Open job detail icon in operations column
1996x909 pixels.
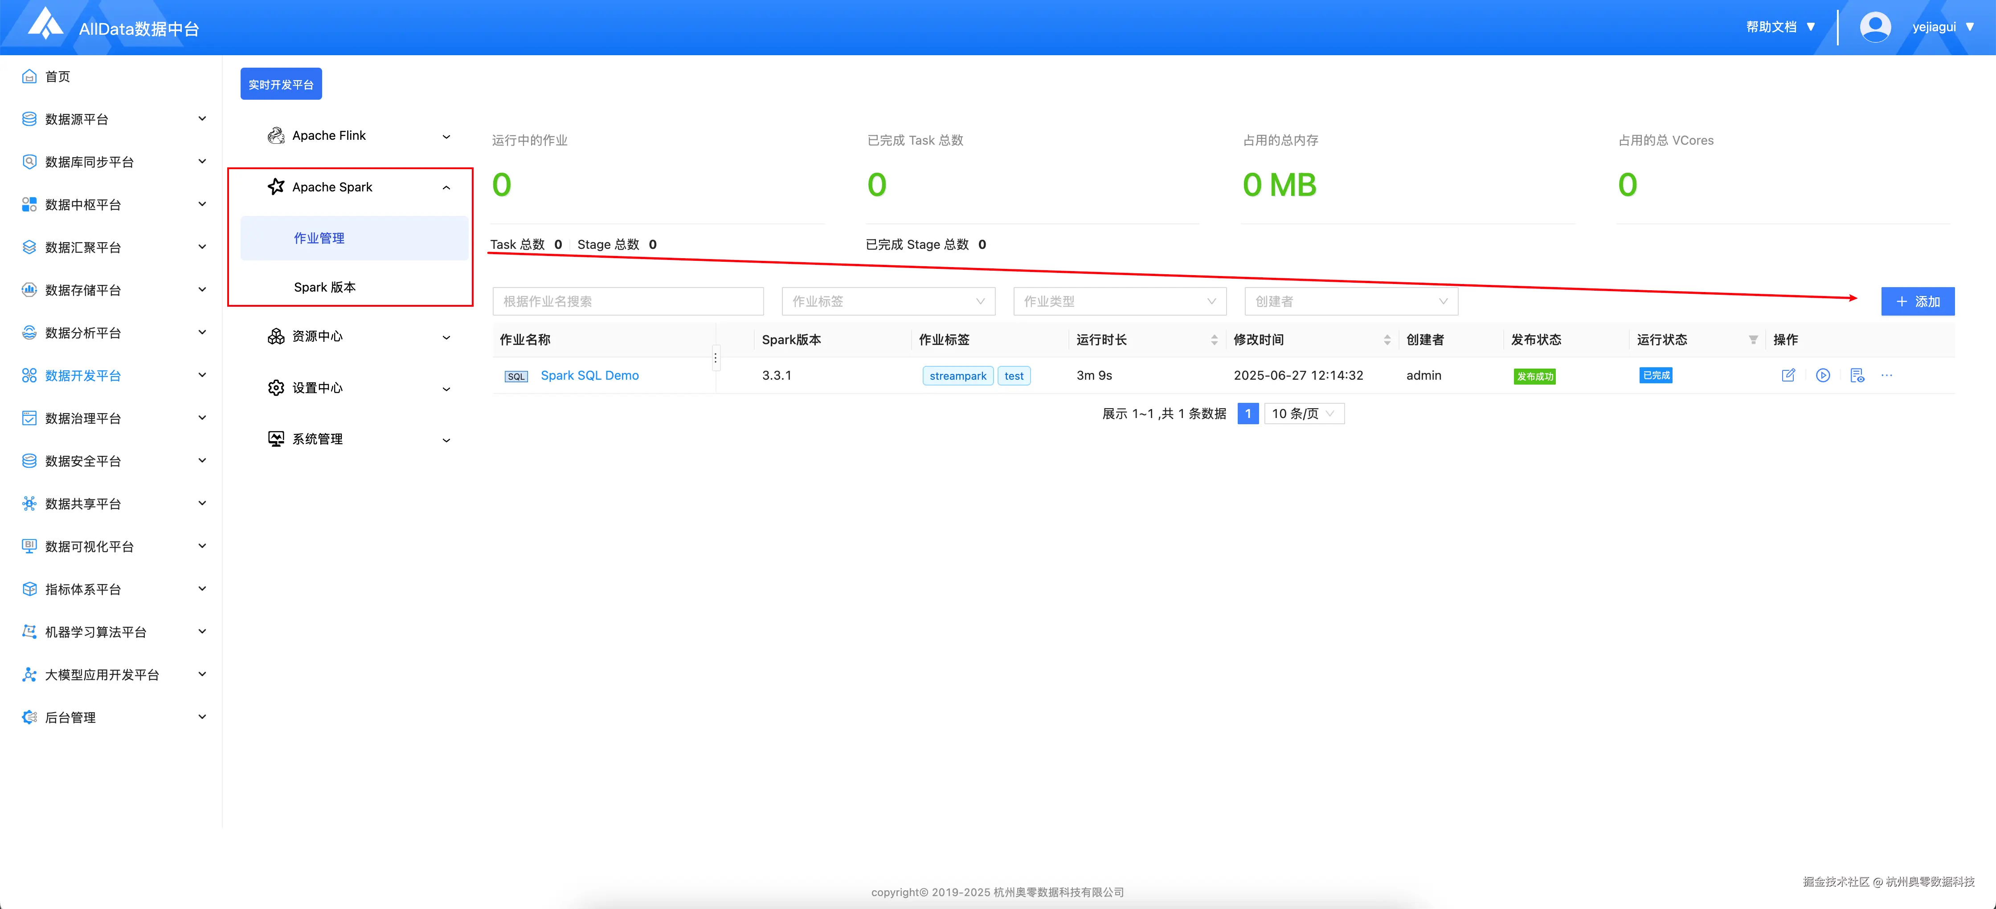click(x=1857, y=376)
